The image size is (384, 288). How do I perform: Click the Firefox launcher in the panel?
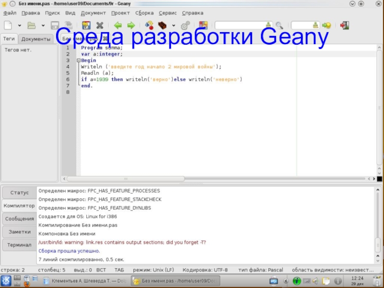point(27,284)
